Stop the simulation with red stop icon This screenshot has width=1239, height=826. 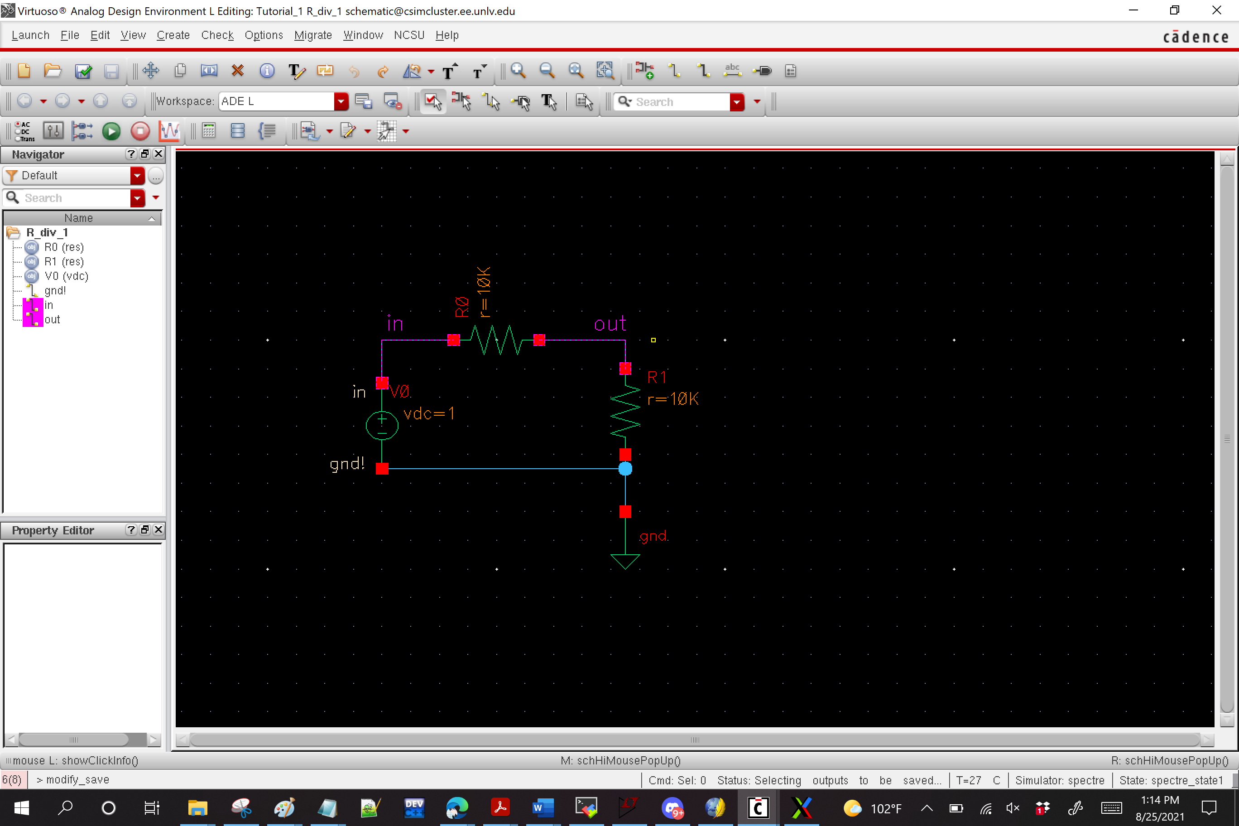pyautogui.click(x=140, y=131)
